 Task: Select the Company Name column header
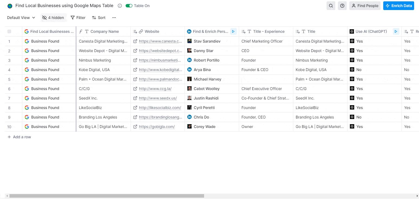[x=104, y=31]
